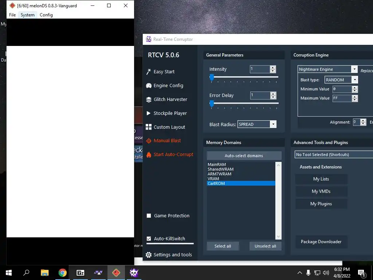Decrease Maximum Value with the down arrow
This screenshot has height=280, width=373.
coord(355,100)
